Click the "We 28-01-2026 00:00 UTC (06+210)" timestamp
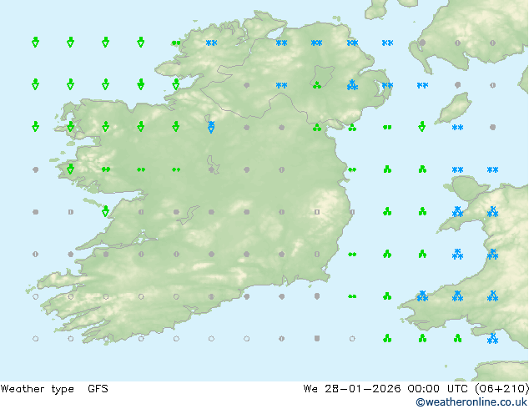 (416, 389)
